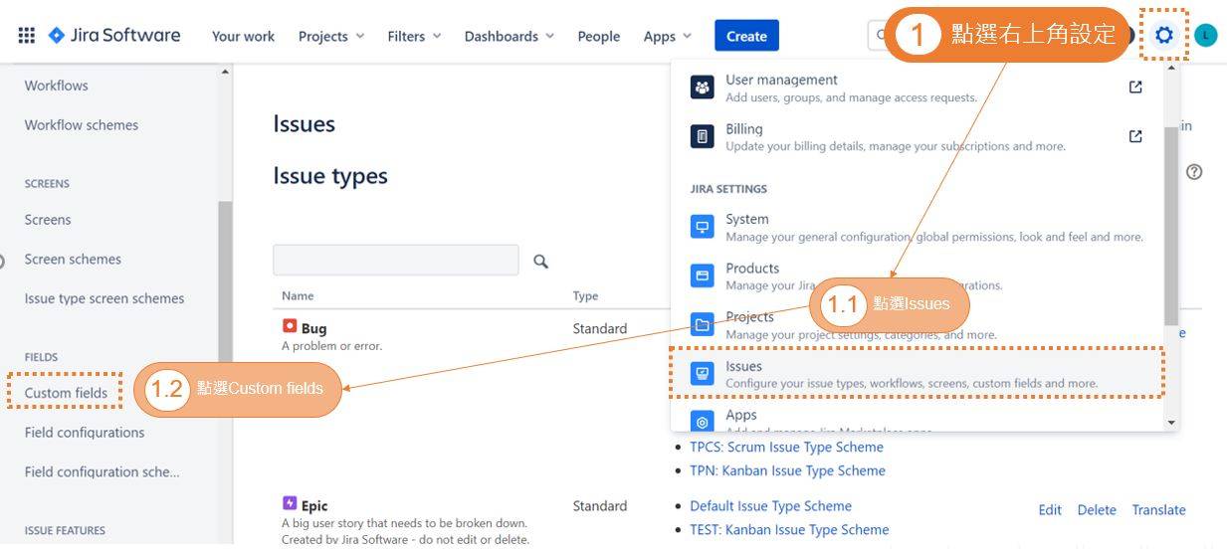The height and width of the screenshot is (549, 1227).
Task: Open TPCS: Scrum Issue Type Scheme link
Action: tap(786, 447)
